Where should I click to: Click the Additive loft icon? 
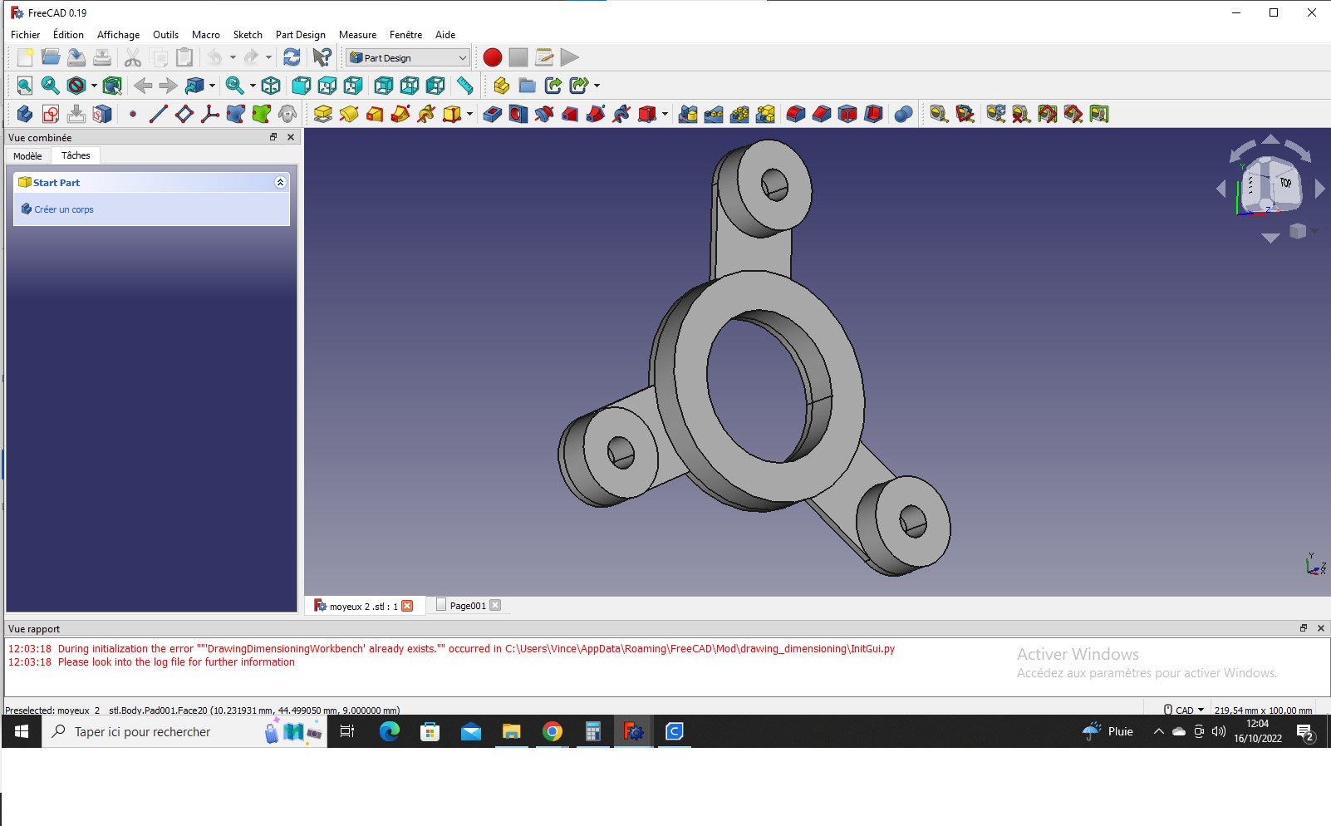(375, 114)
